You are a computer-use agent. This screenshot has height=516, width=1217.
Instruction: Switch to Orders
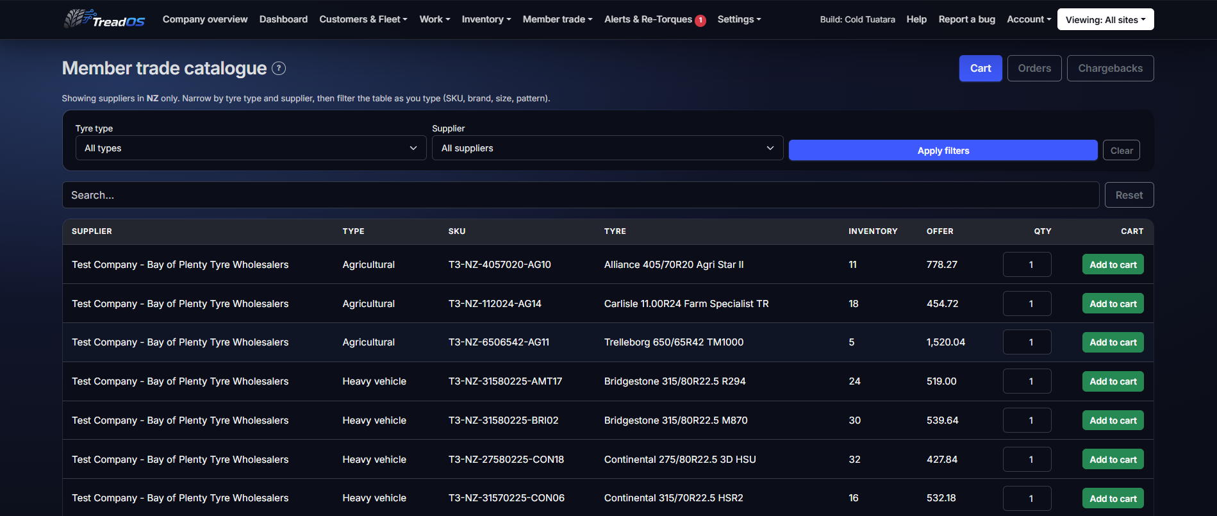tap(1034, 69)
